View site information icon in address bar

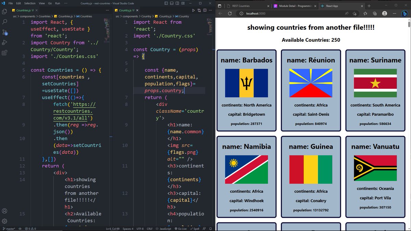[x=241, y=13]
